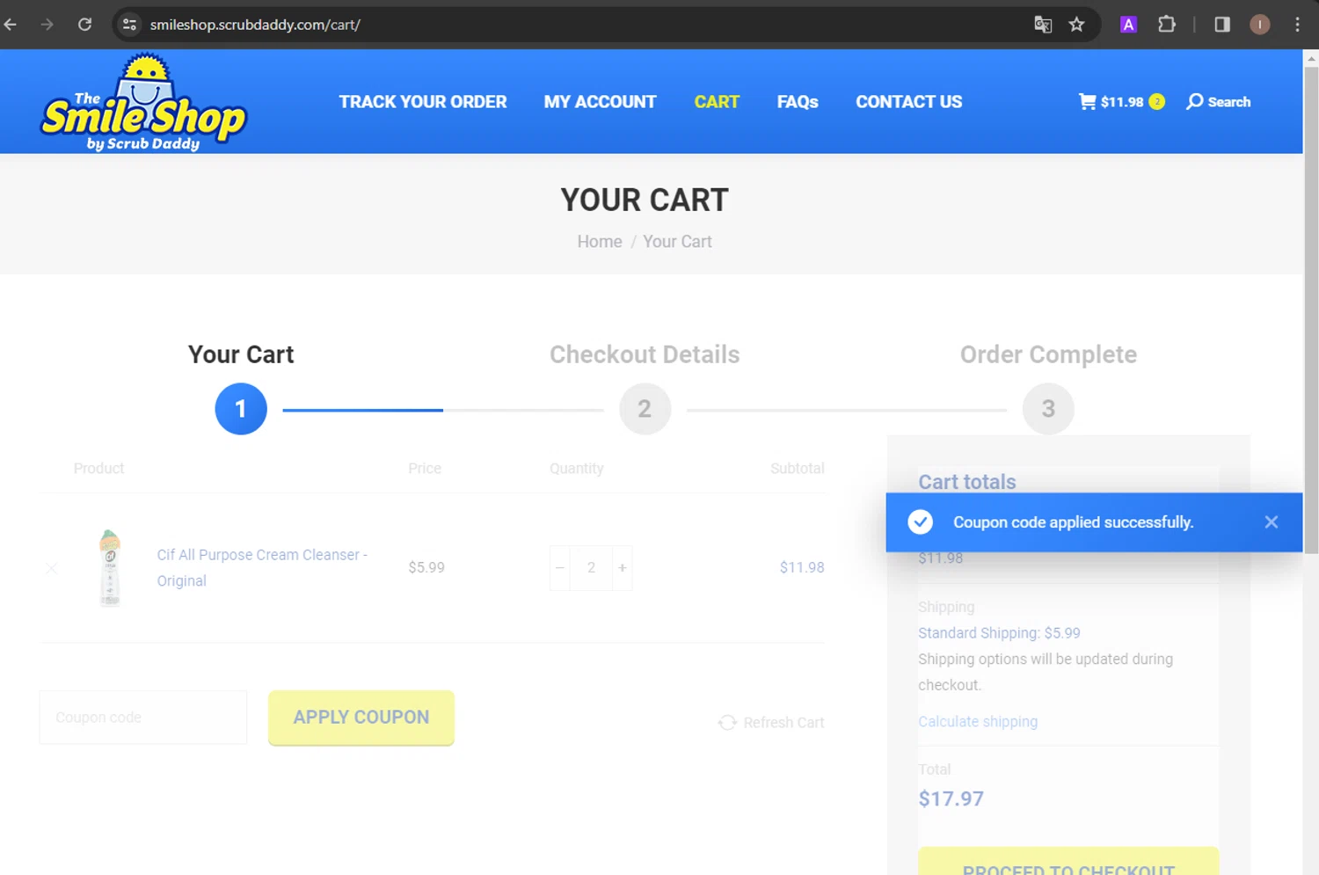Viewport: 1319px width, 875px height.
Task: Click The Smile Shop logo
Action: pos(143,102)
